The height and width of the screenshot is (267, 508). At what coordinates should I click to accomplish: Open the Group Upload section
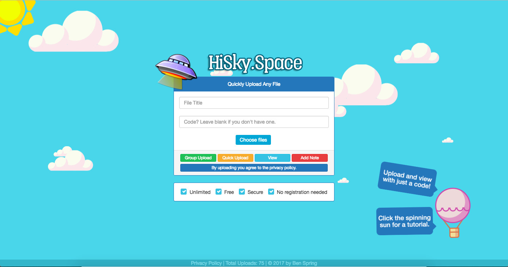click(x=198, y=158)
